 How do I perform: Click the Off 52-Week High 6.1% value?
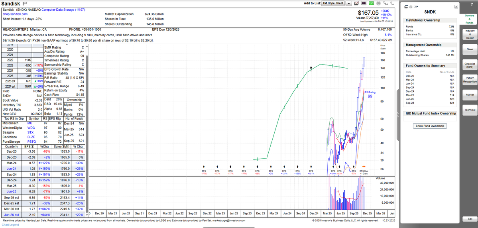[388, 35]
